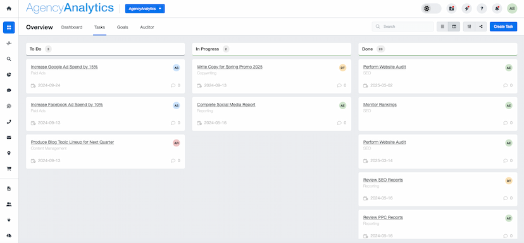Open the notifications bell icon
This screenshot has width=524, height=243.
[x=497, y=9]
